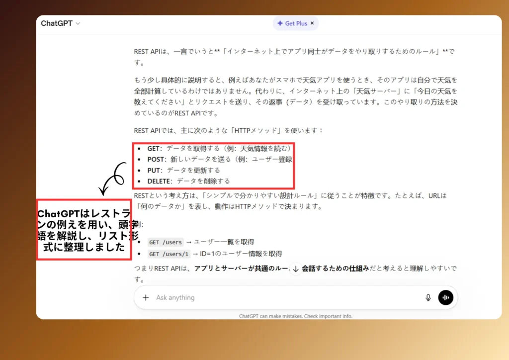Click the scroll-to-bottom arrow button
The image size is (509, 360).
[x=296, y=269]
